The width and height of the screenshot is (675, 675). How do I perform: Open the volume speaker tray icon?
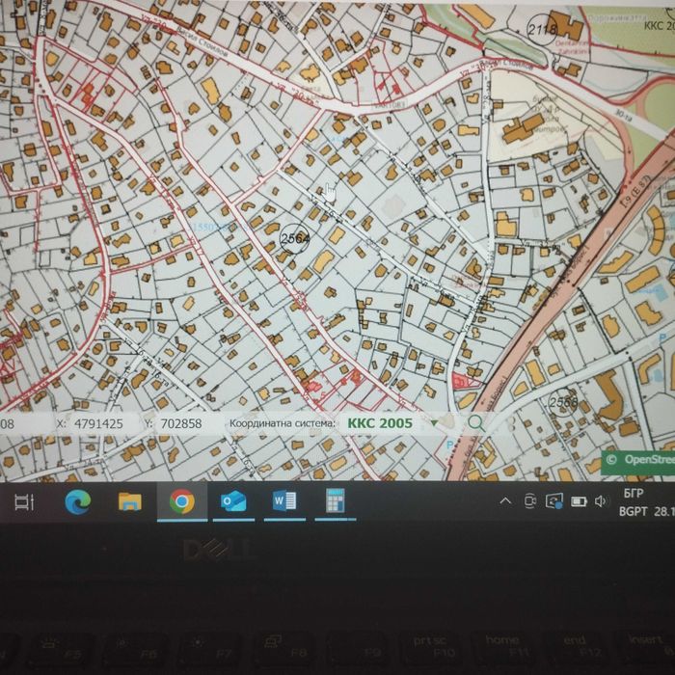pos(601,501)
